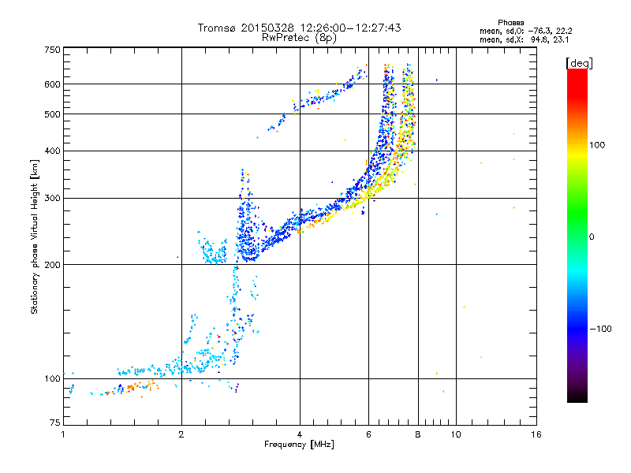This screenshot has height=473, width=631.
Task: Click the colorbar '0' tick label
Action: pos(592,236)
